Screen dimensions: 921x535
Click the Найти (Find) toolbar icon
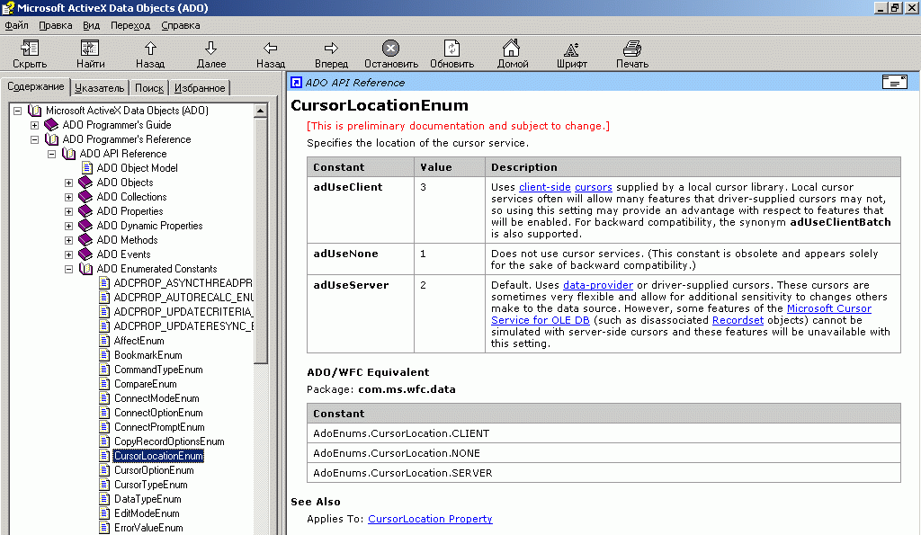pyautogui.click(x=90, y=49)
